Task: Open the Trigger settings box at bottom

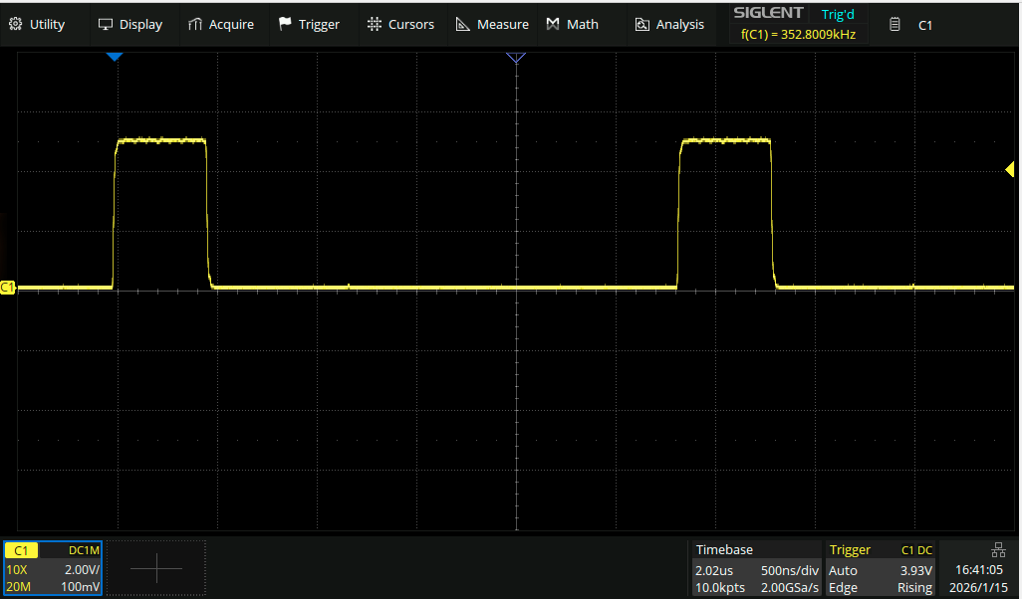Action: [x=882, y=568]
